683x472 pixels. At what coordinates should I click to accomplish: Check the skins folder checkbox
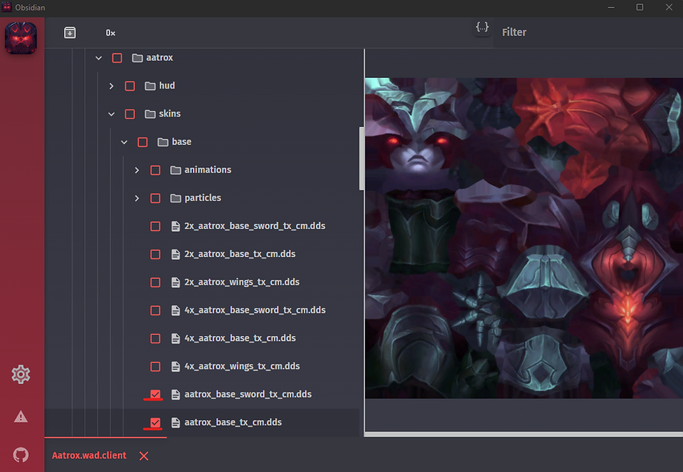(x=130, y=114)
